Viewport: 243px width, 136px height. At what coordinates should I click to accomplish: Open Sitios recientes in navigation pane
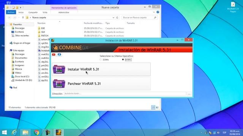click(x=22, y=36)
